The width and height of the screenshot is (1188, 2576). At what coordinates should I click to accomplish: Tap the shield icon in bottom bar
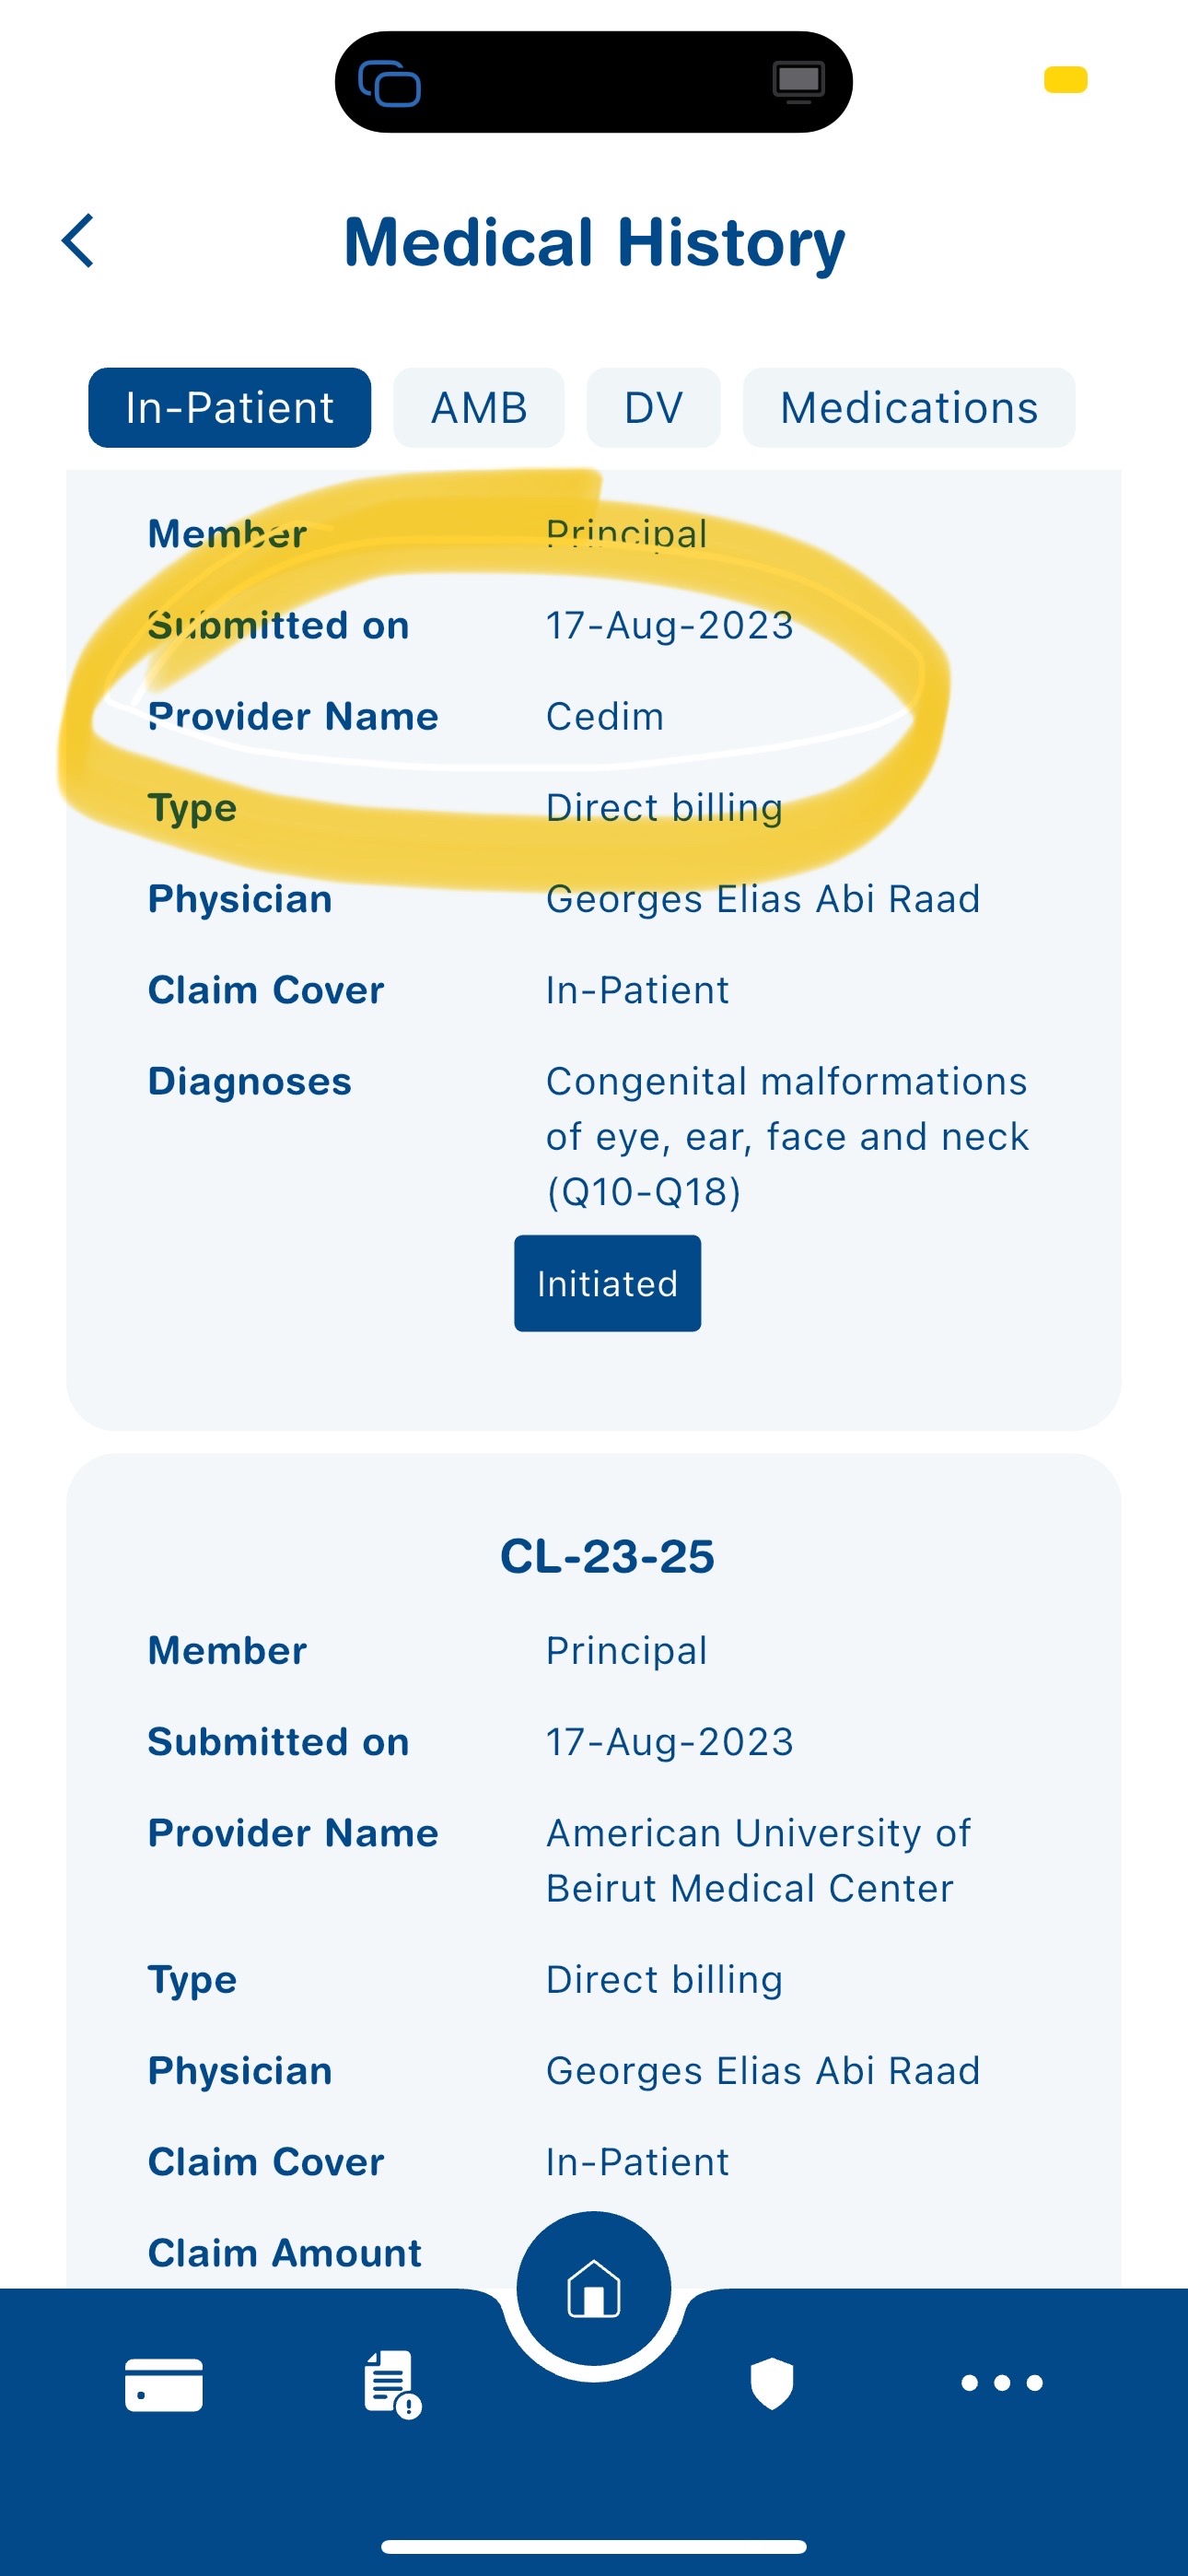(772, 2384)
